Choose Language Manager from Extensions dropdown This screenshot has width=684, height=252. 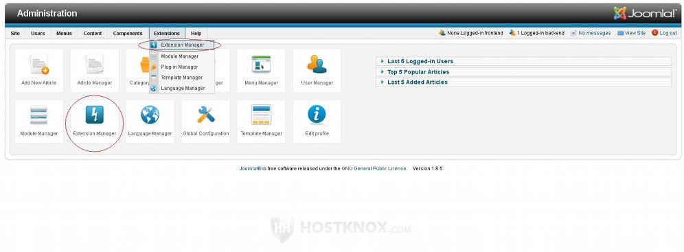183,88
